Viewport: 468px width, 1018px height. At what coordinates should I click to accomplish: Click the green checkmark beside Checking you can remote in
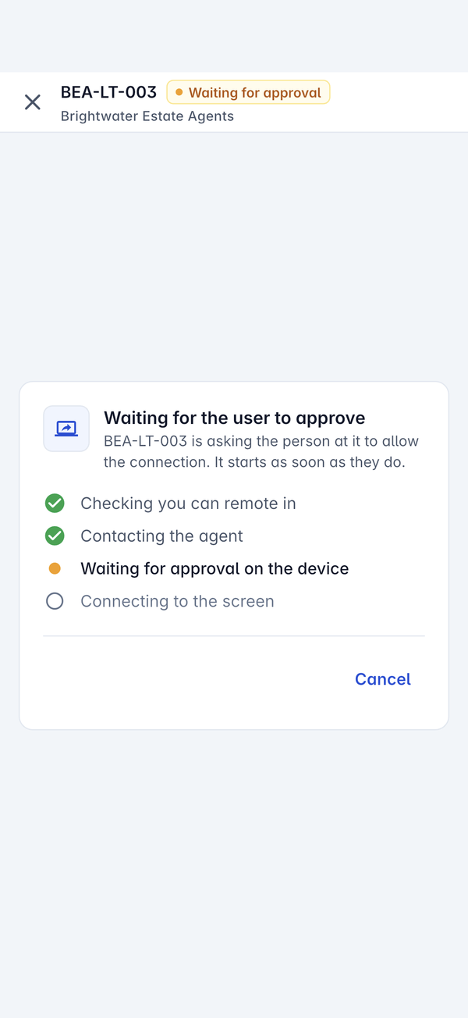coord(55,504)
